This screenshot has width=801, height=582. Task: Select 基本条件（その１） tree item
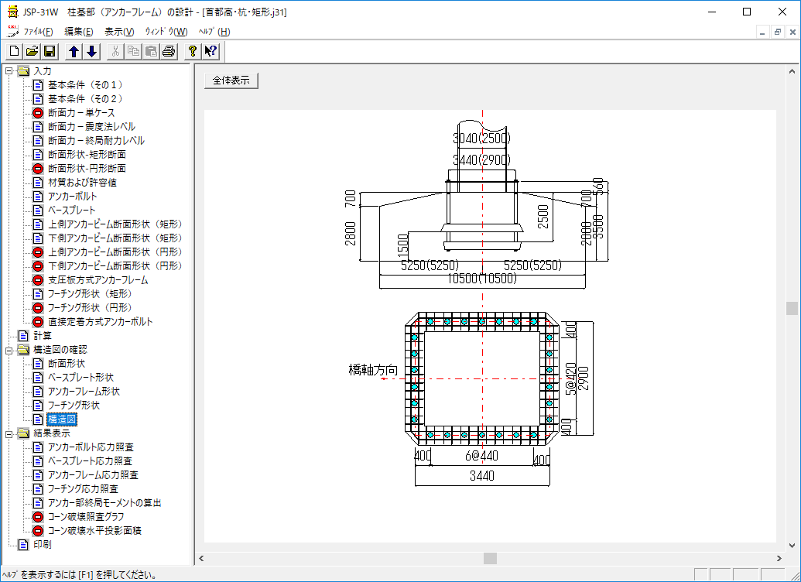pos(85,85)
